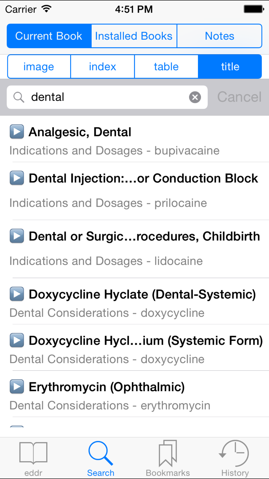The height and width of the screenshot is (479, 269).
Task: Tap the Search magnifier tab icon
Action: pyautogui.click(x=101, y=453)
